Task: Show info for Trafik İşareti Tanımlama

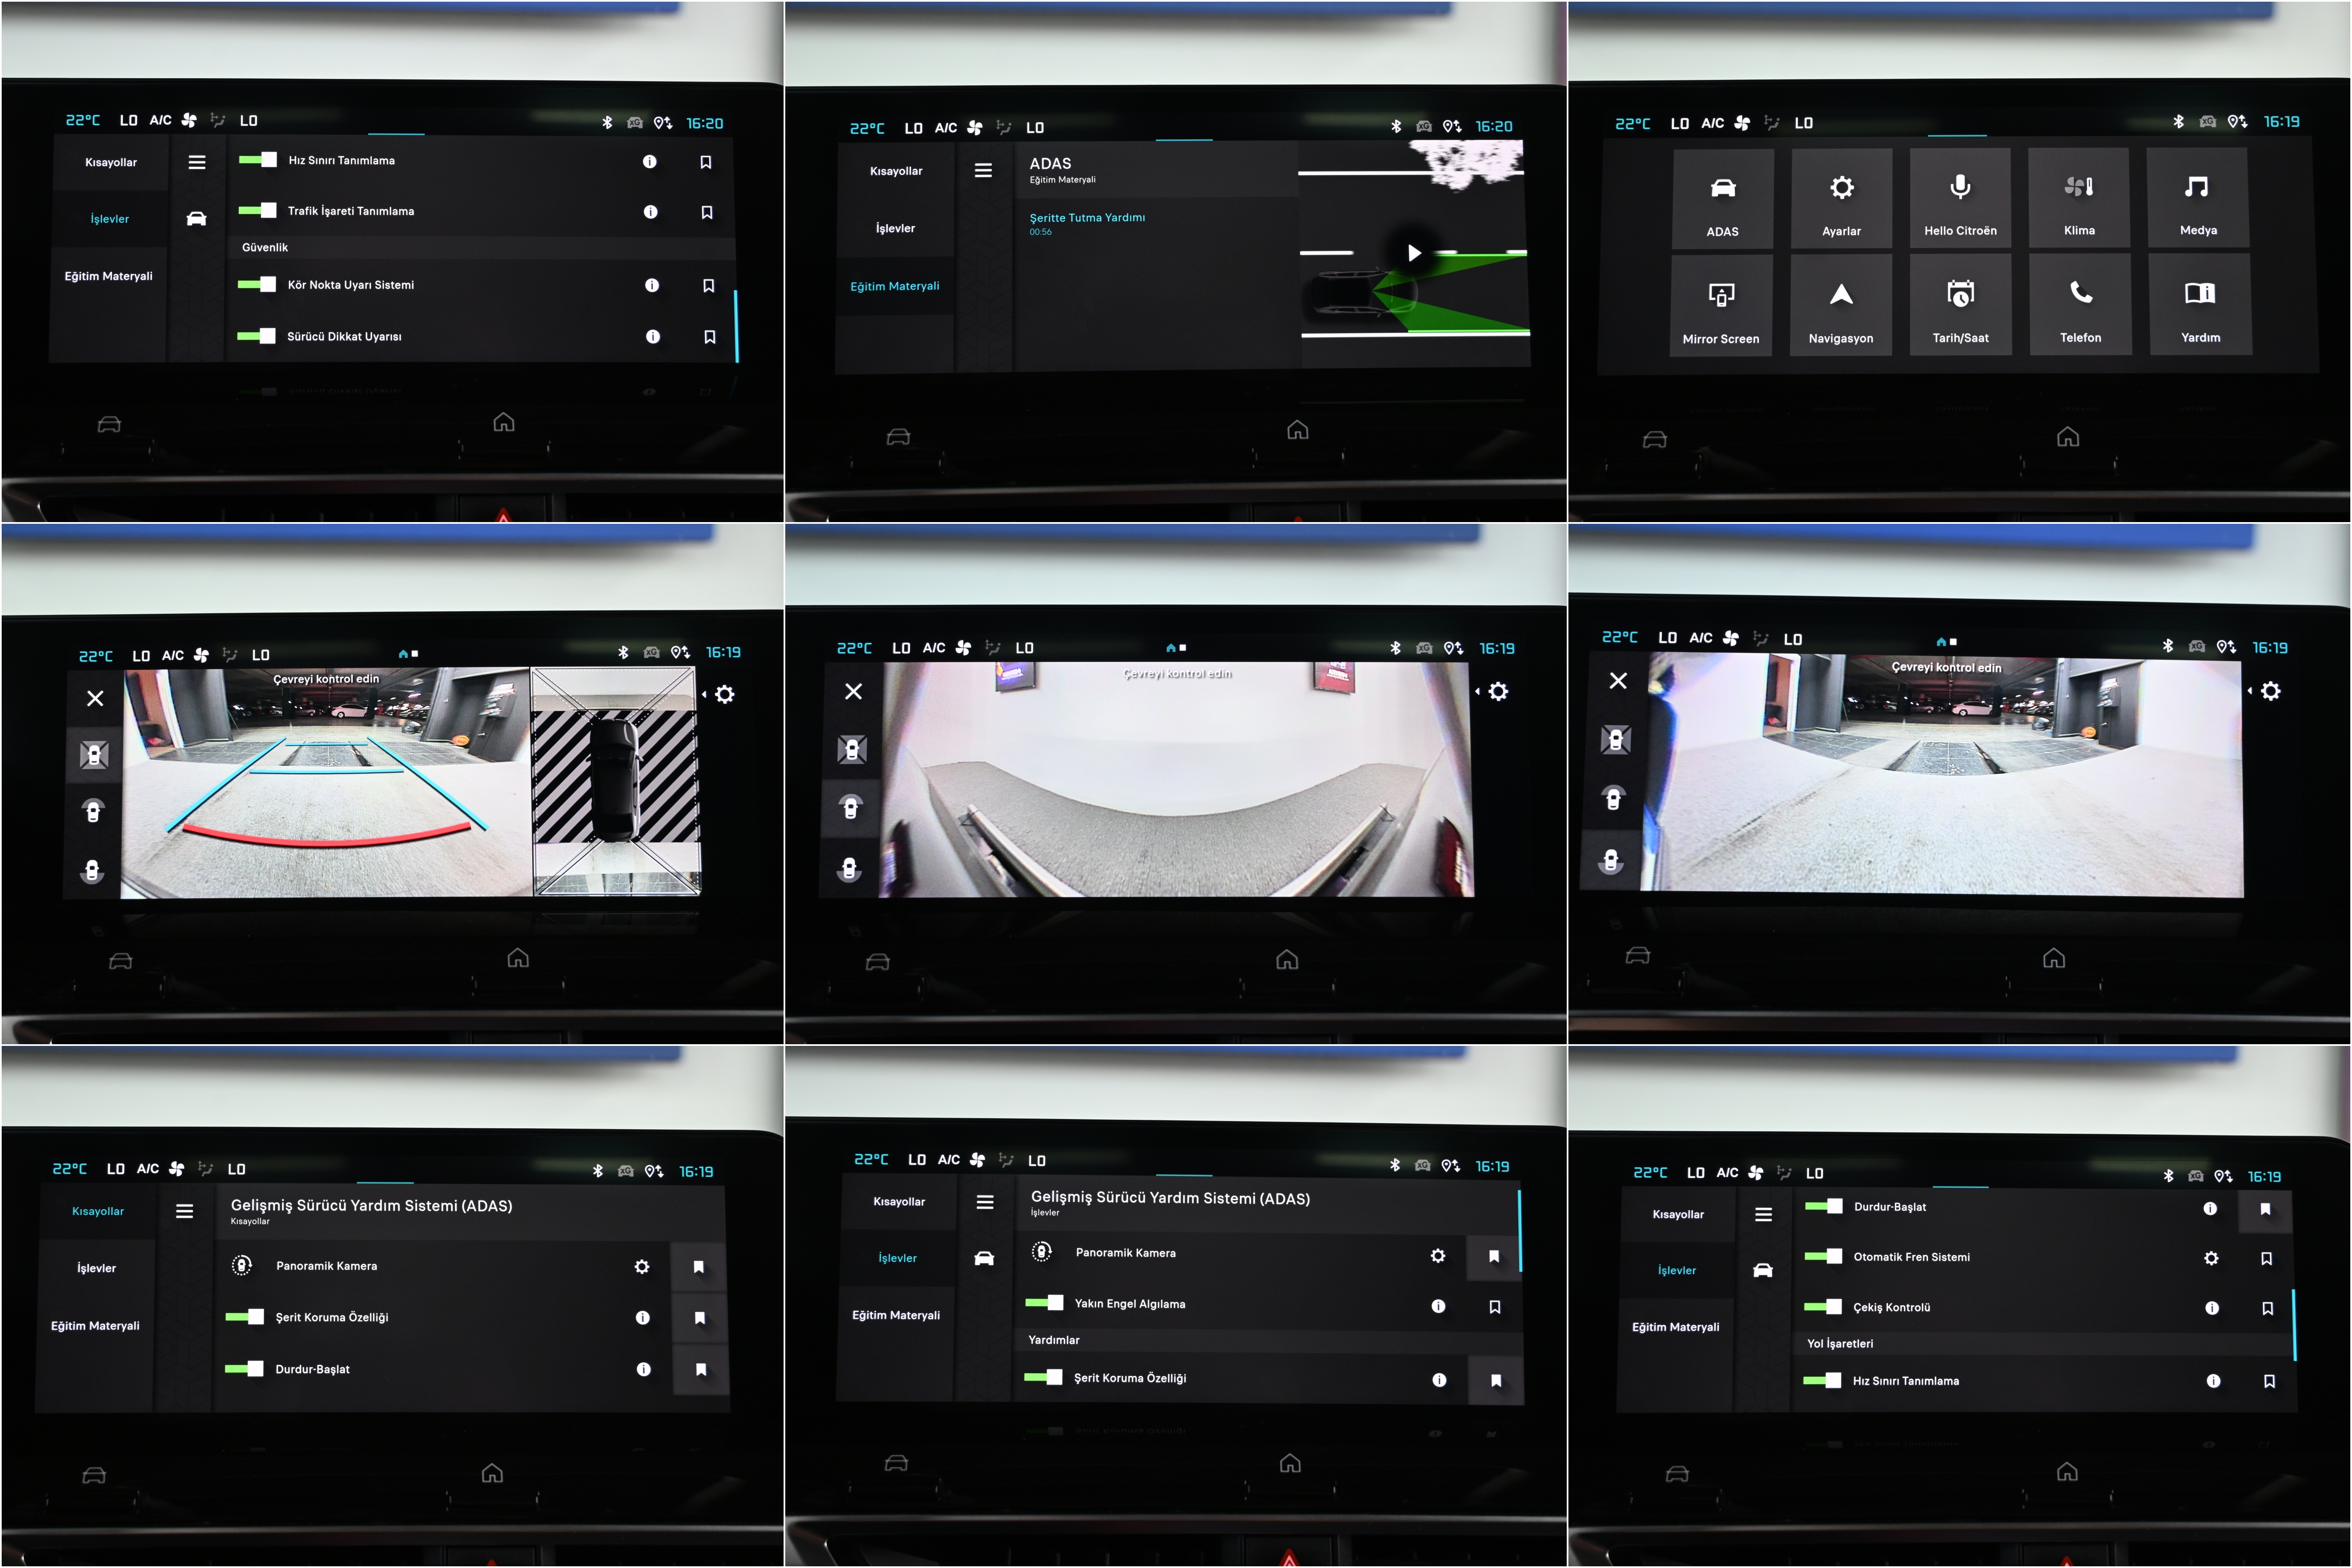Action: 650,212
